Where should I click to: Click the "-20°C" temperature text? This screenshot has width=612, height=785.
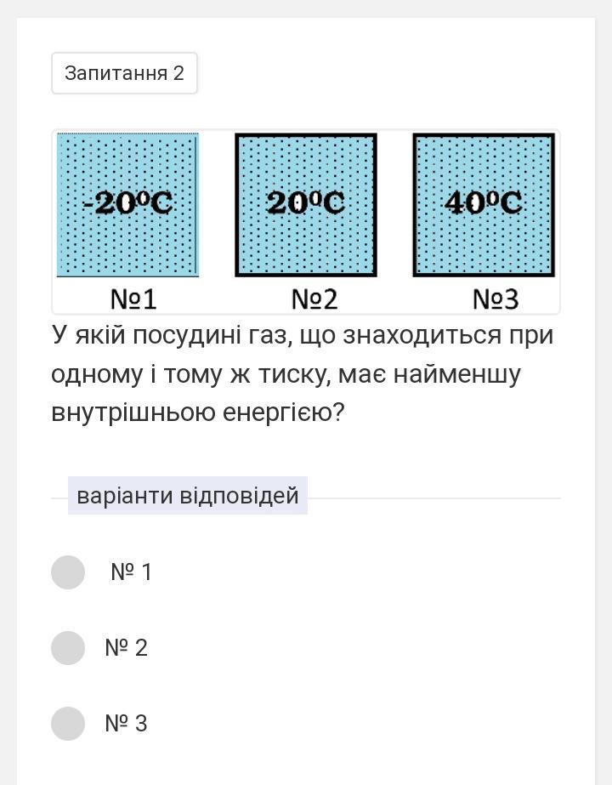point(127,202)
